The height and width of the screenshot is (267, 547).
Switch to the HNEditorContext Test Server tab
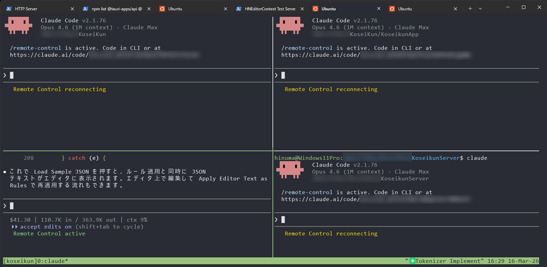[x=265, y=8]
